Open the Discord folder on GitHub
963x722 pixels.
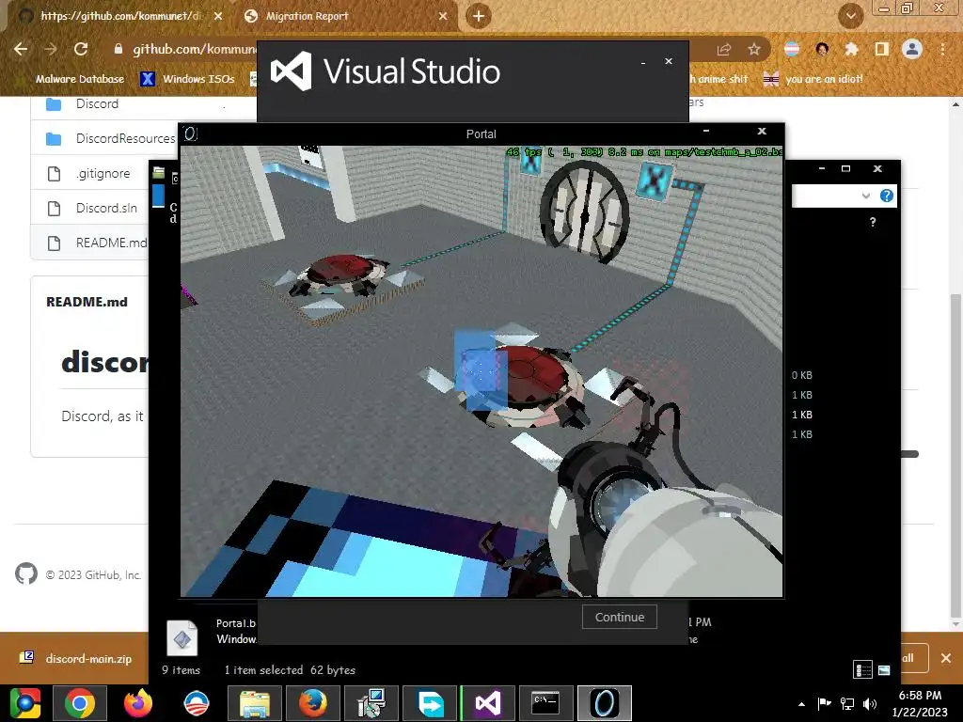[x=97, y=103]
